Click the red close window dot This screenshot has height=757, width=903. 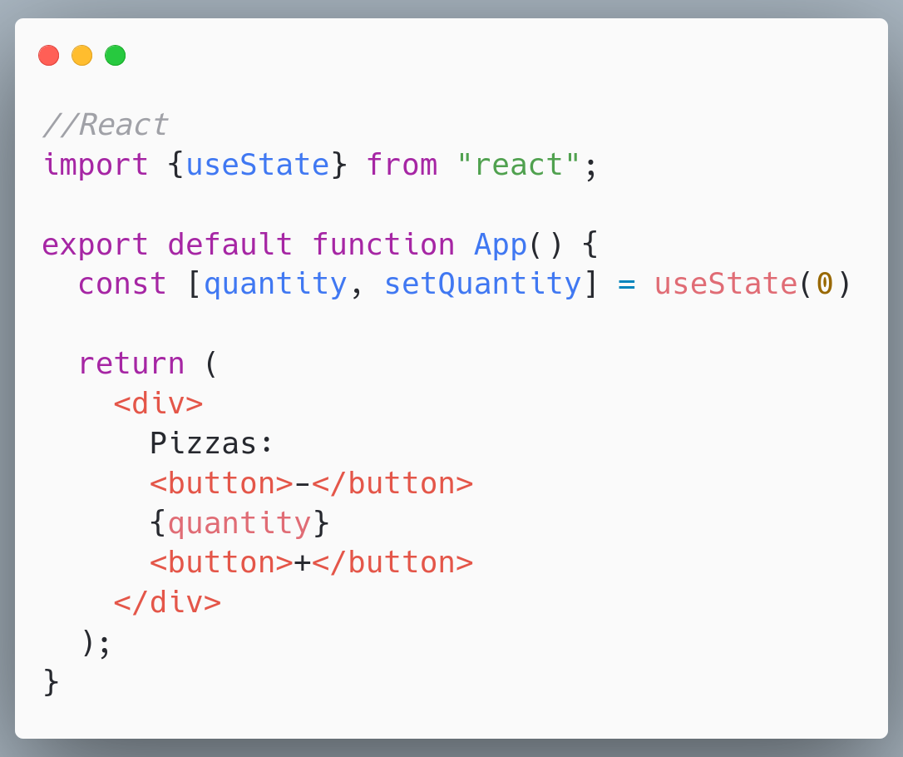[49, 55]
